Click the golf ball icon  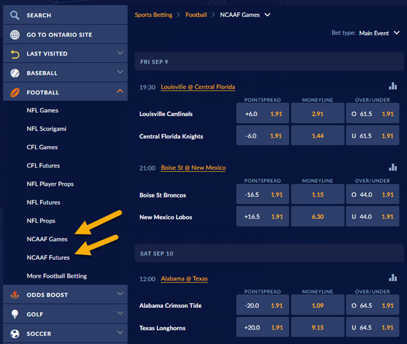[x=15, y=314]
